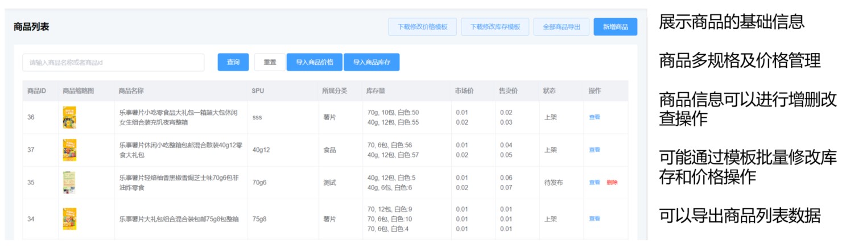Viewport: 846px width, 251px height.
Task: View details via 查看 for product 36
Action: 595,117
